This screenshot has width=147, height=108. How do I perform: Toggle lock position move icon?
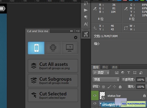click(114, 87)
